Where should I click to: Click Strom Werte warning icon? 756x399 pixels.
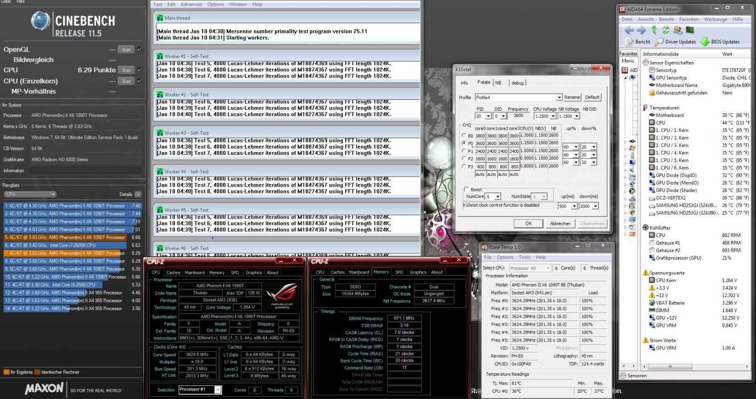click(646, 340)
